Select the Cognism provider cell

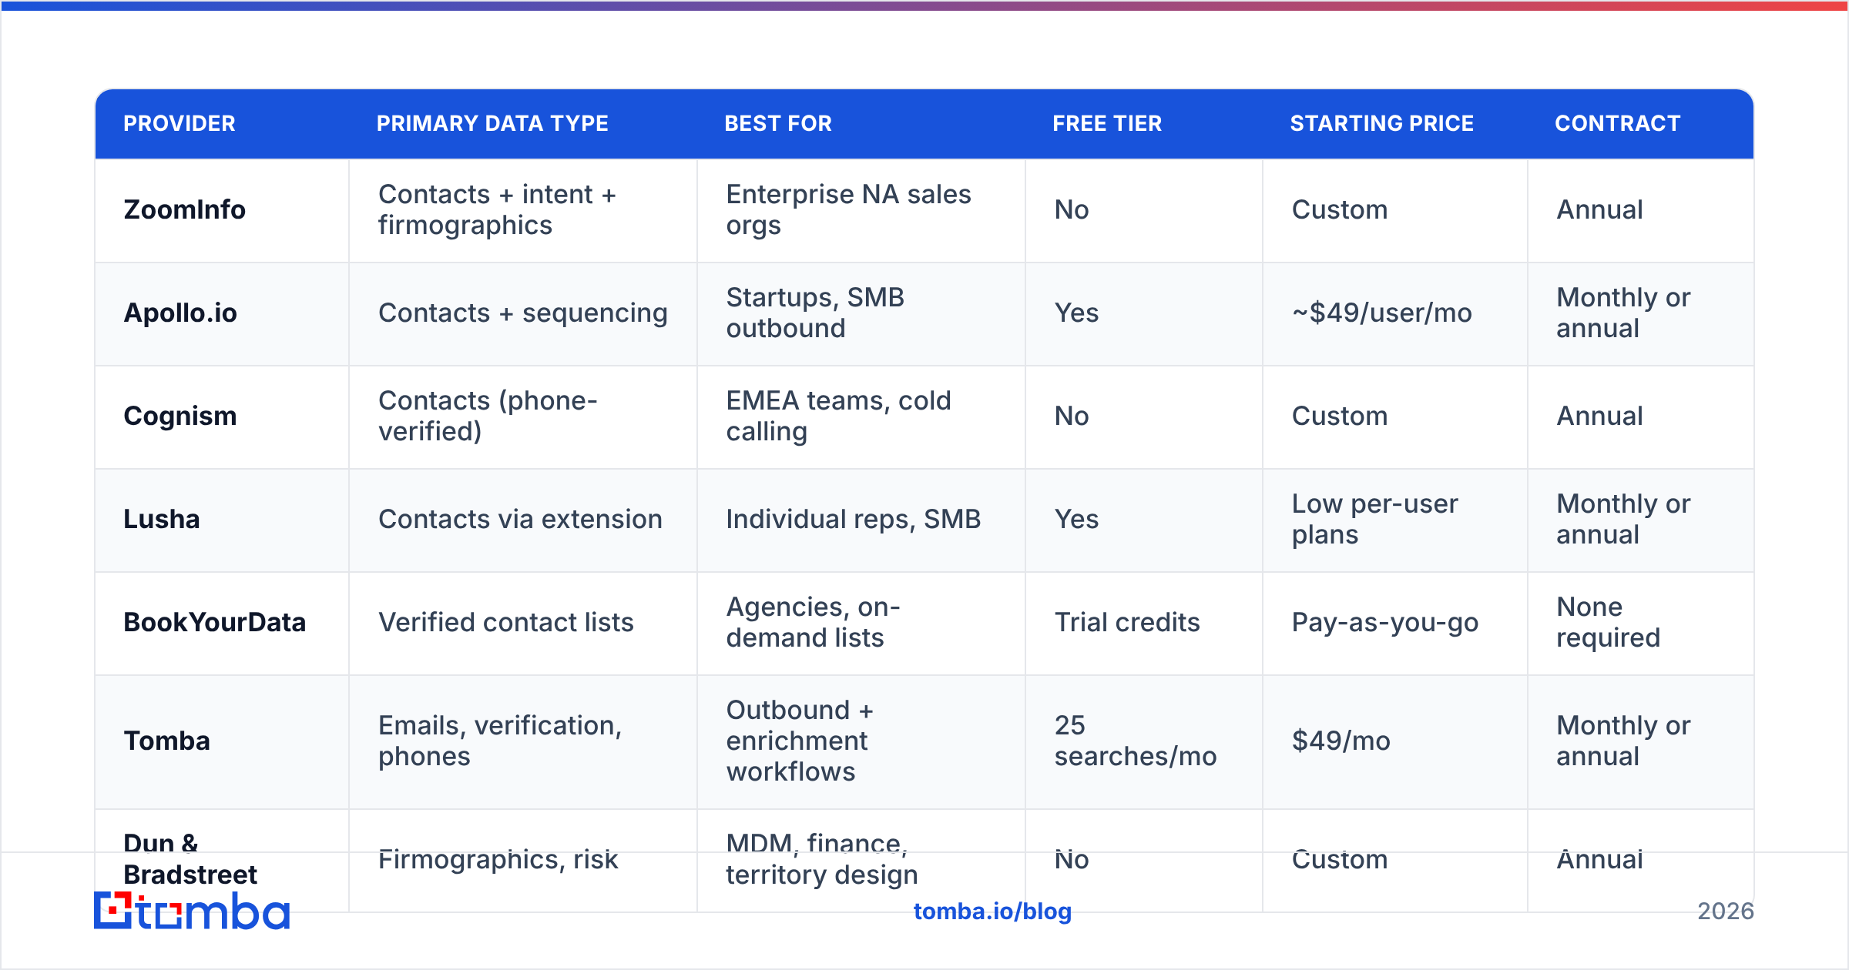(x=222, y=416)
